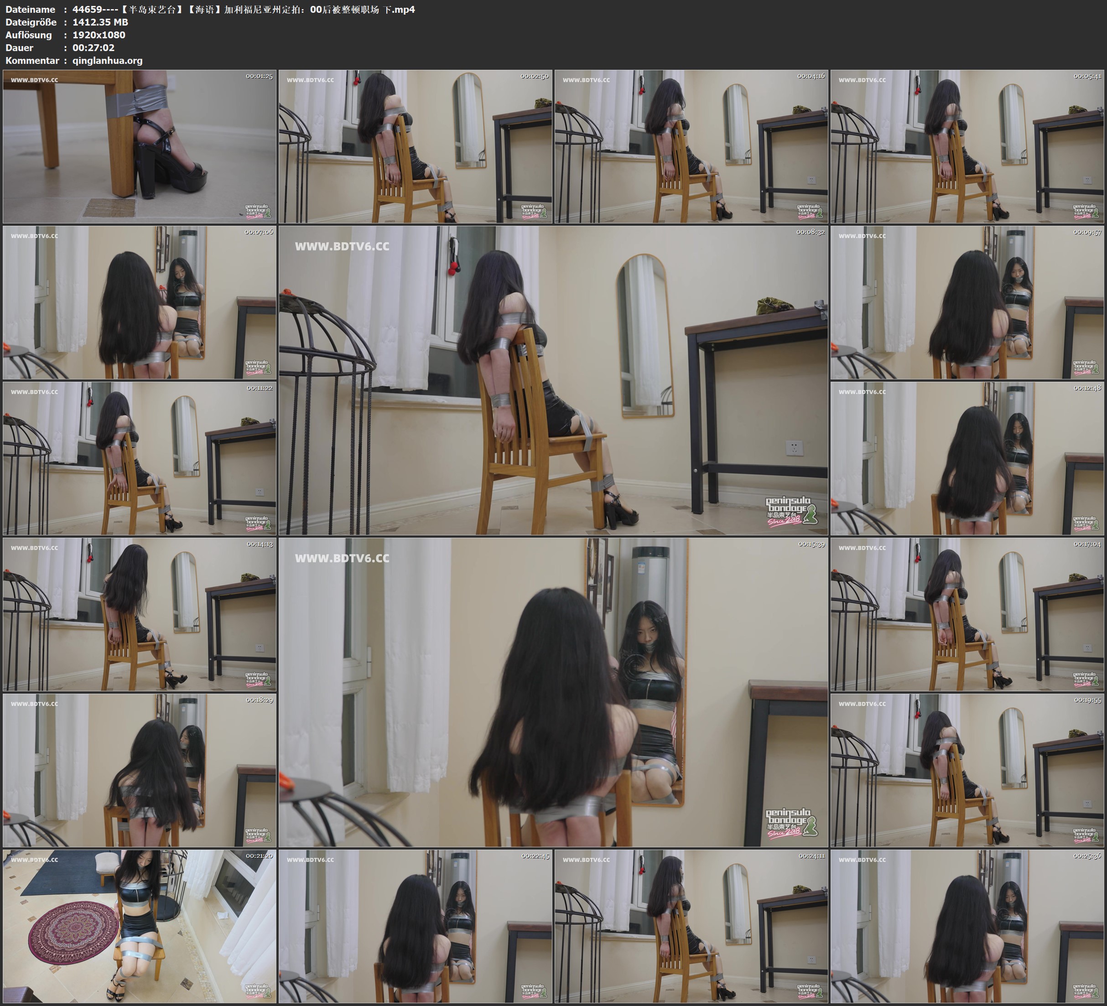Open the thumbnail marked 00:04:16

[x=691, y=146]
